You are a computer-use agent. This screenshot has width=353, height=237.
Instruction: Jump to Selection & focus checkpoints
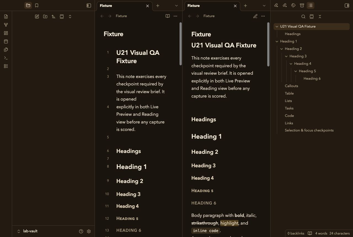tap(309, 130)
